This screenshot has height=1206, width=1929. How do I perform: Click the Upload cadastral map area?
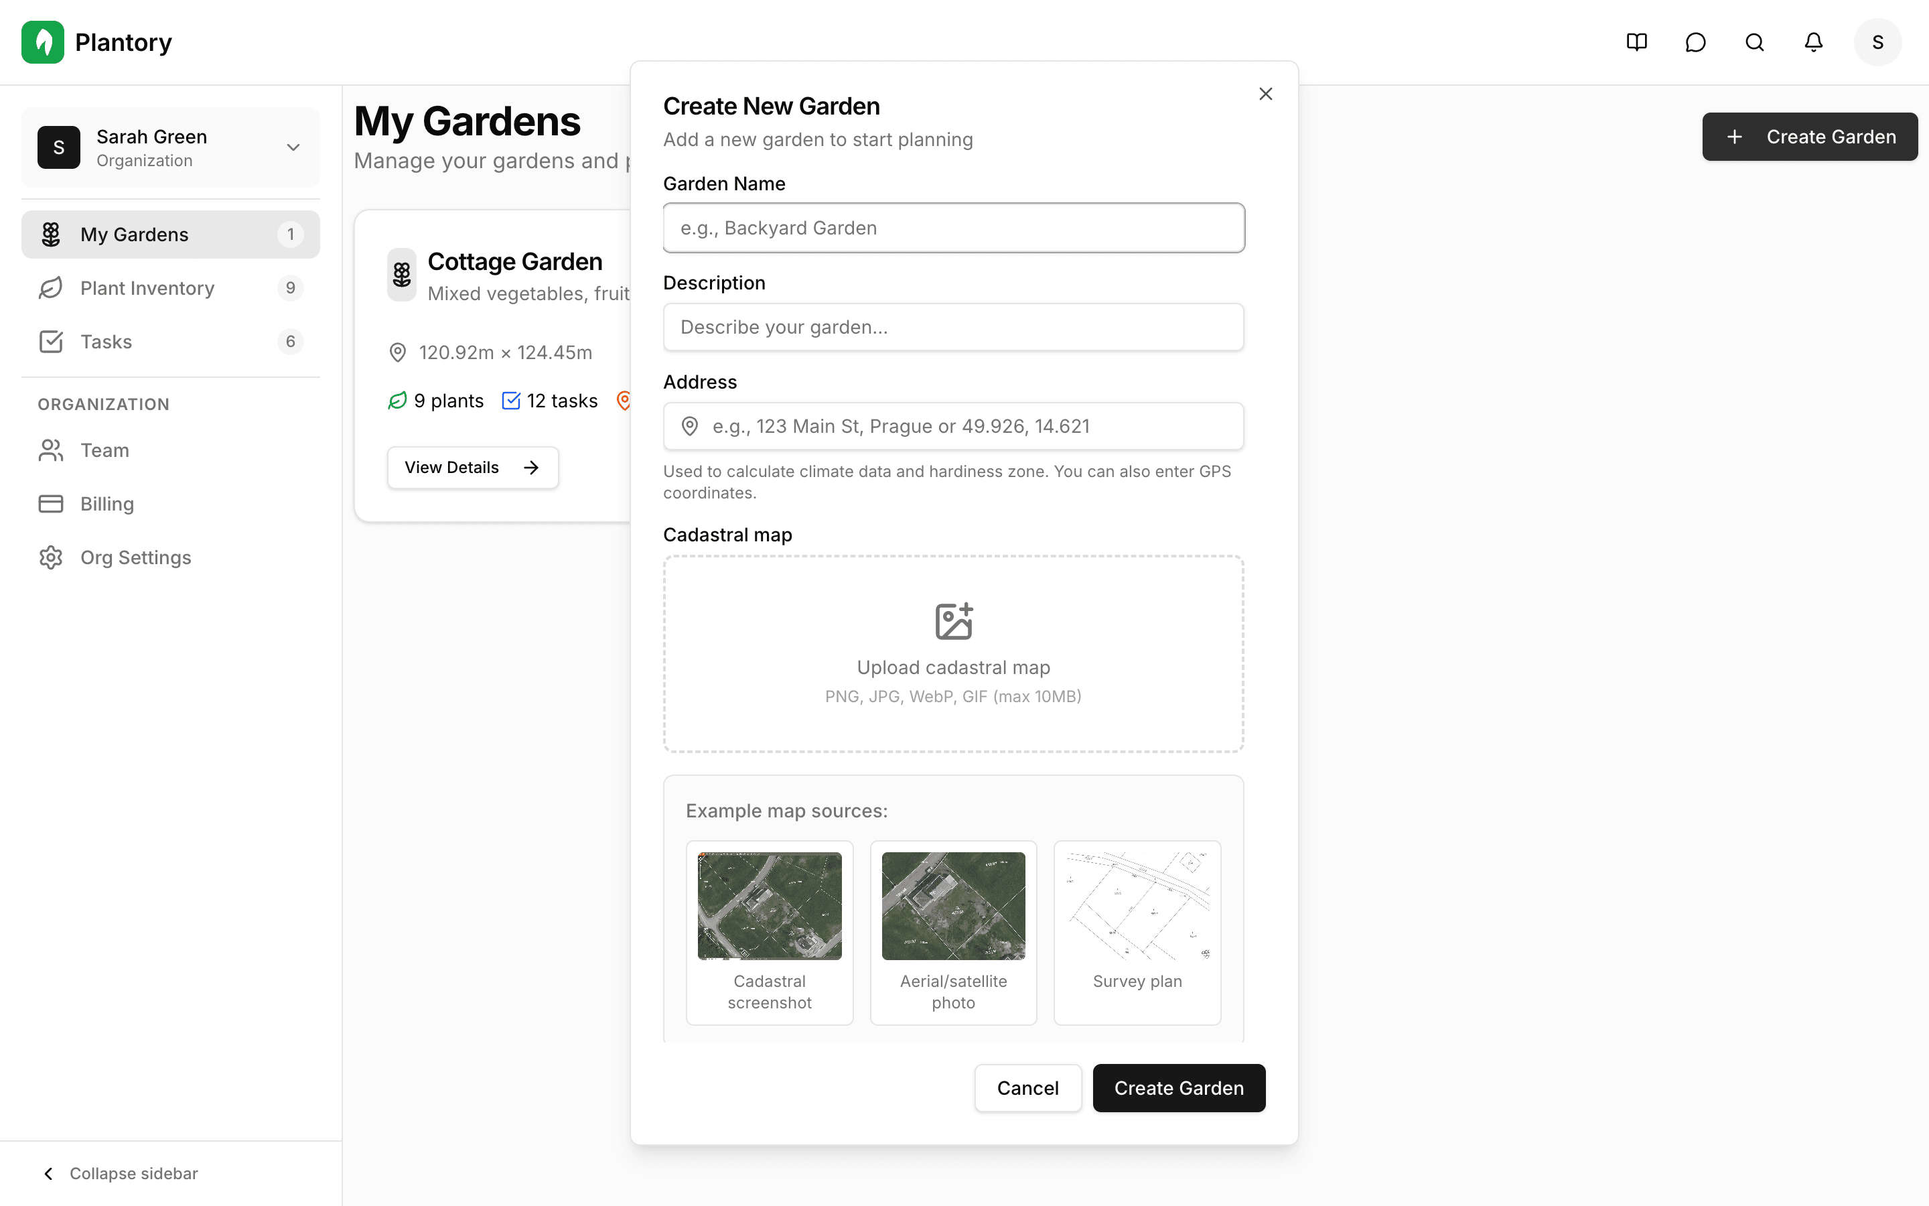952,654
